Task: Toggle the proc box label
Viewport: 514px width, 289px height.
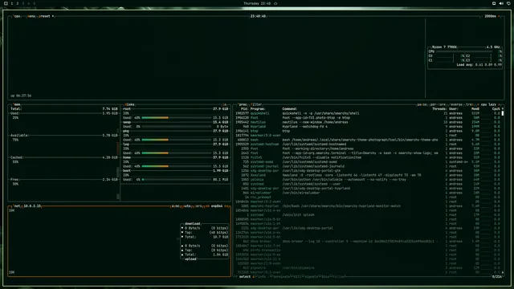Action: tap(243, 104)
